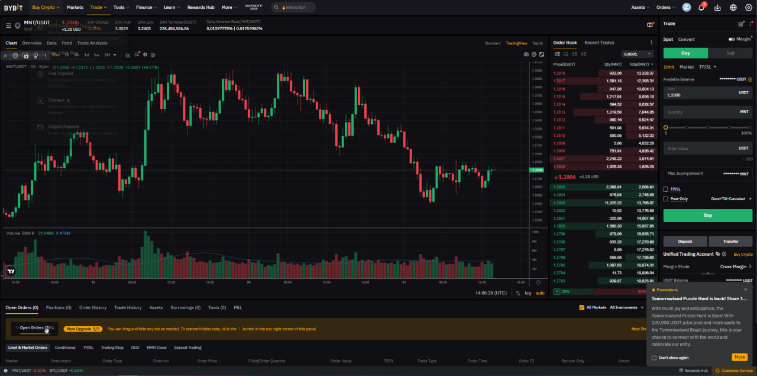Viewport: 757px width, 376px height.
Task: Open Customer Service link
Action: click(x=733, y=371)
